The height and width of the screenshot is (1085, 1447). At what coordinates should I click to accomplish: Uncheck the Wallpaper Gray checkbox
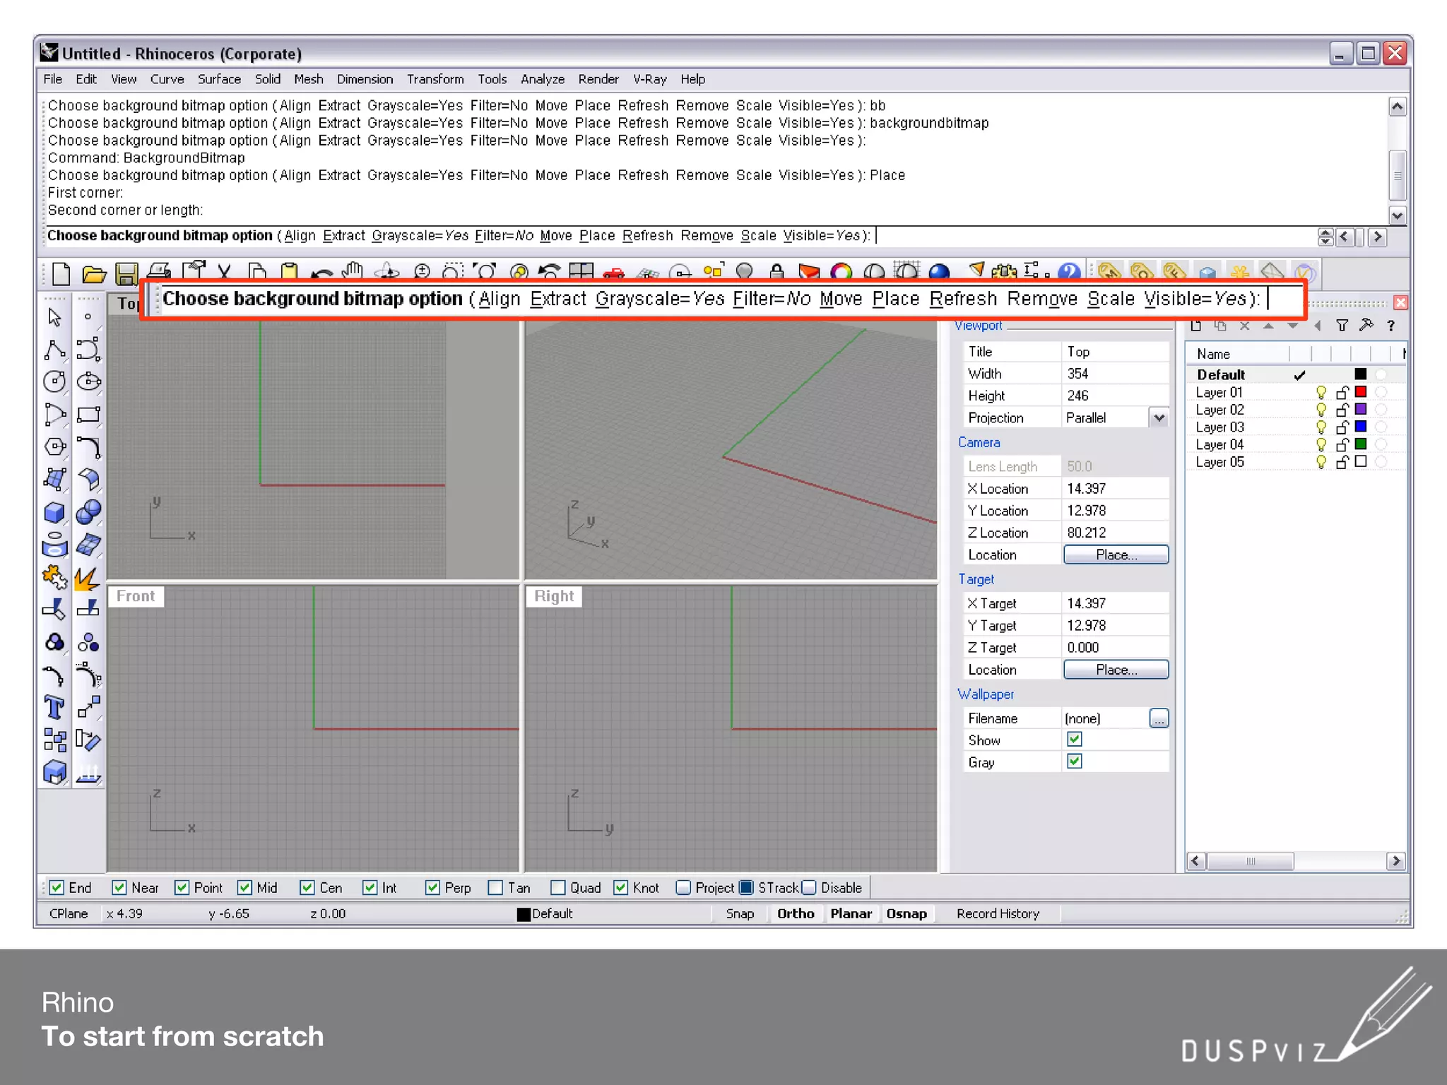point(1075,761)
